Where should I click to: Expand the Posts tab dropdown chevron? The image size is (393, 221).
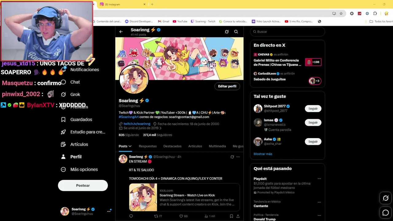[x=130, y=146]
